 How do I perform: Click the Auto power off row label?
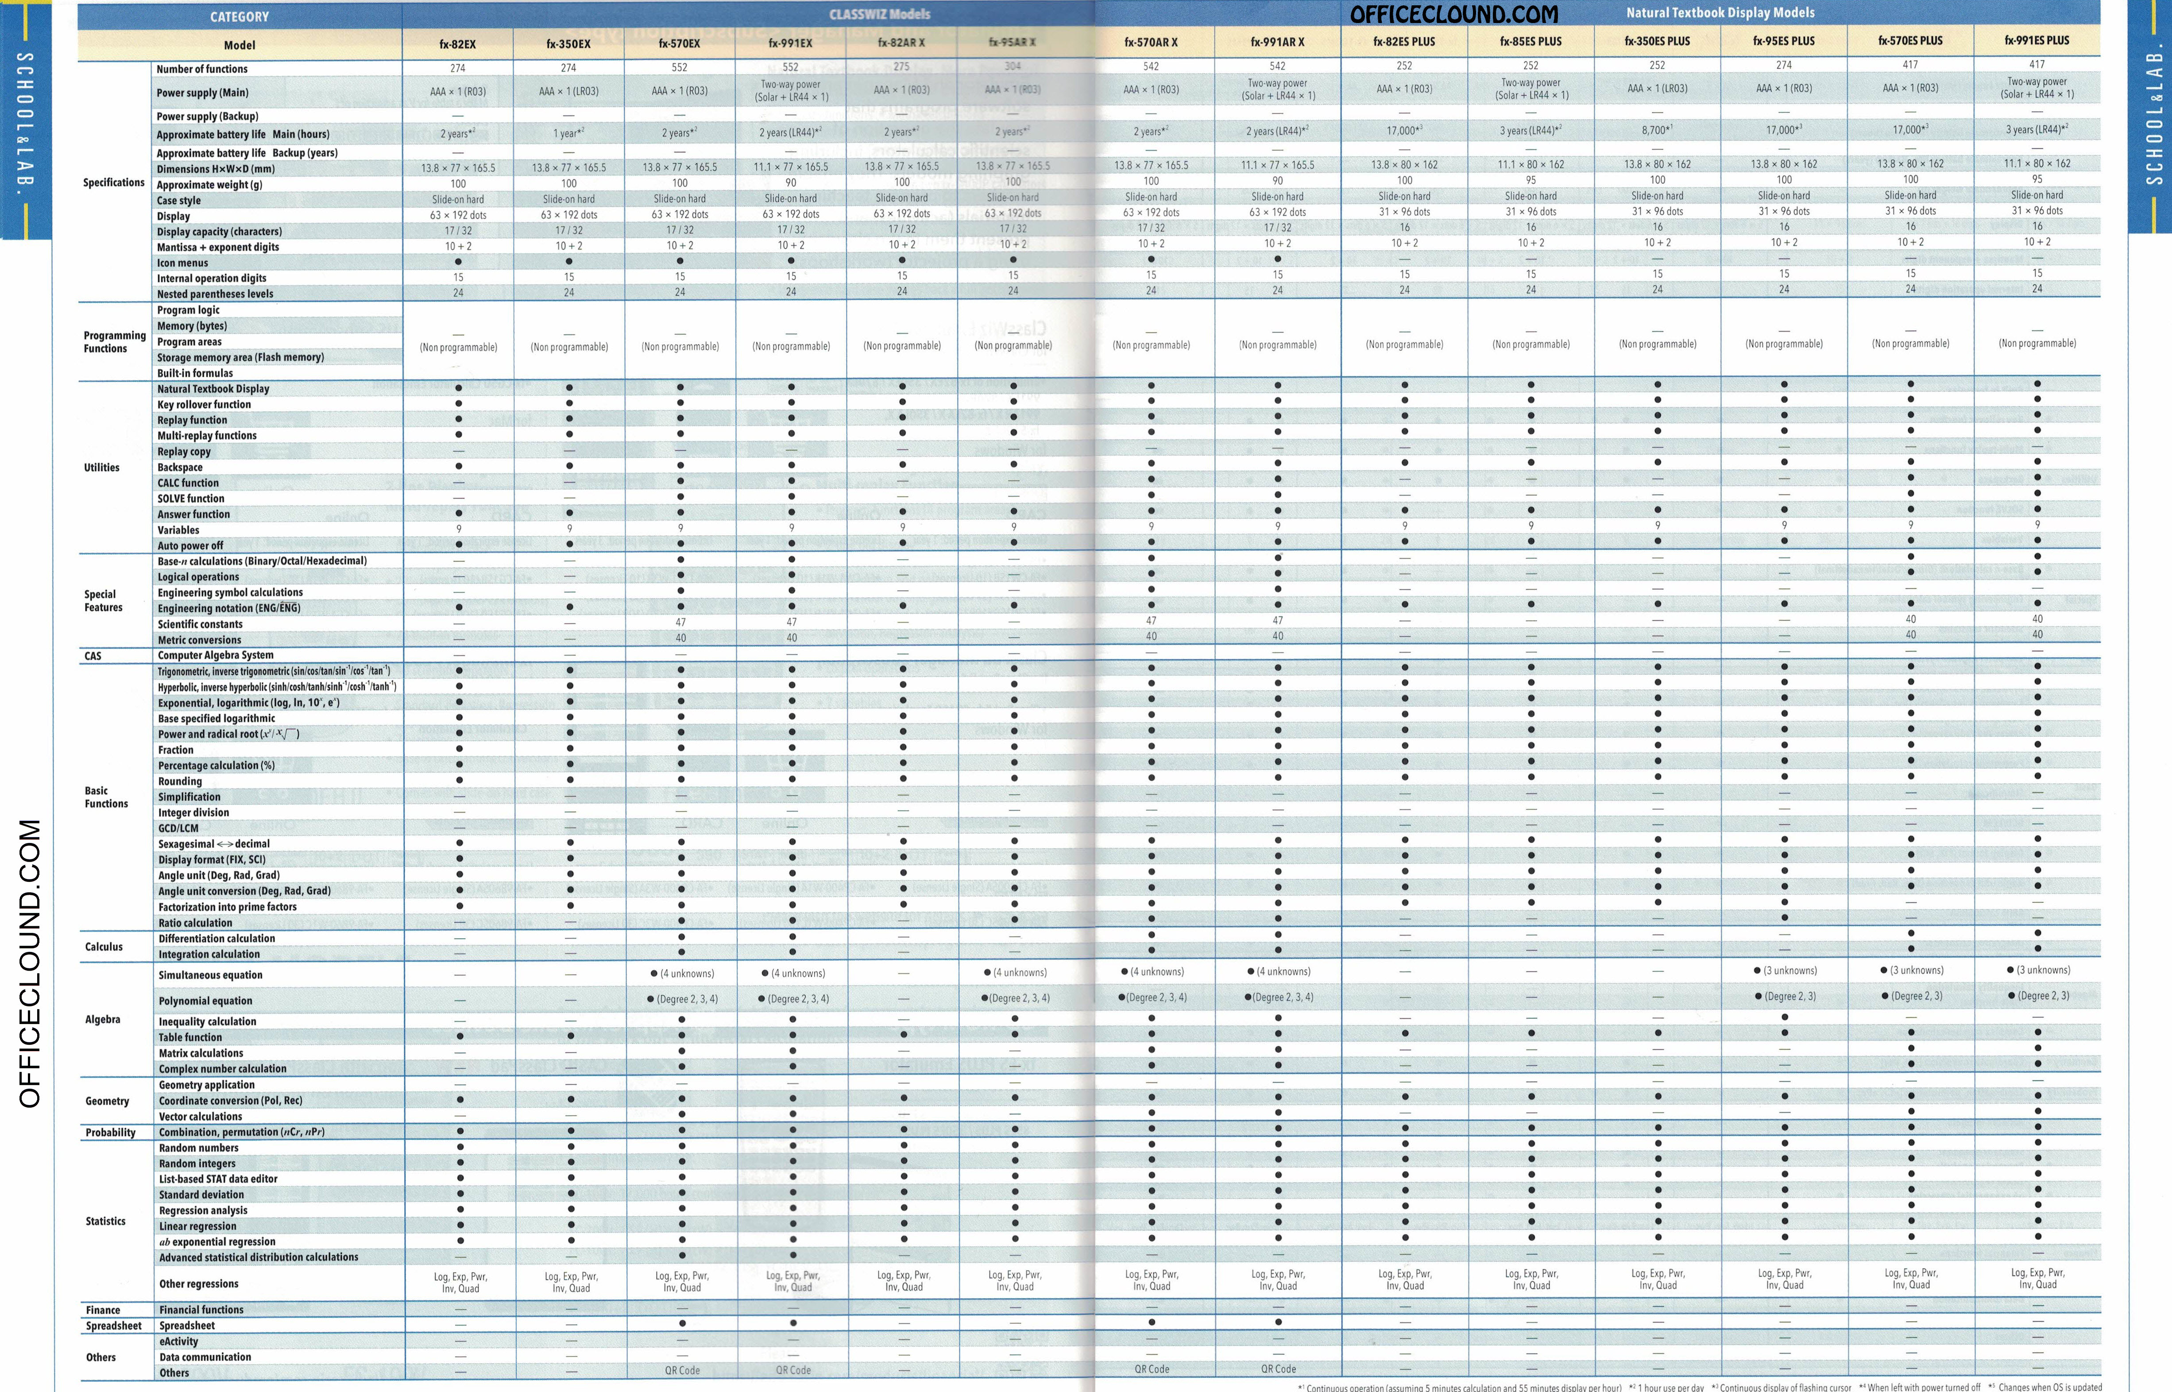coord(190,546)
